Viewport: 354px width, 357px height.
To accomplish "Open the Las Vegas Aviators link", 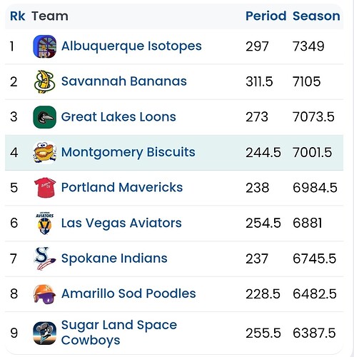I will pos(121,223).
